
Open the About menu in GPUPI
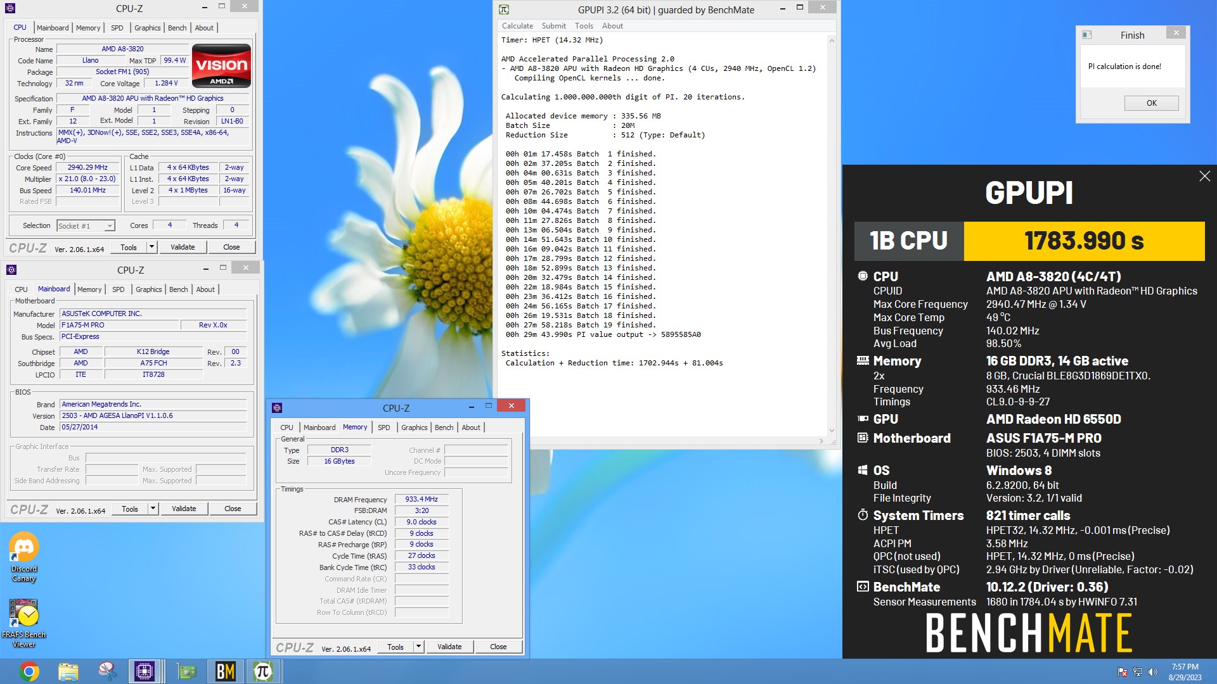[x=612, y=26]
